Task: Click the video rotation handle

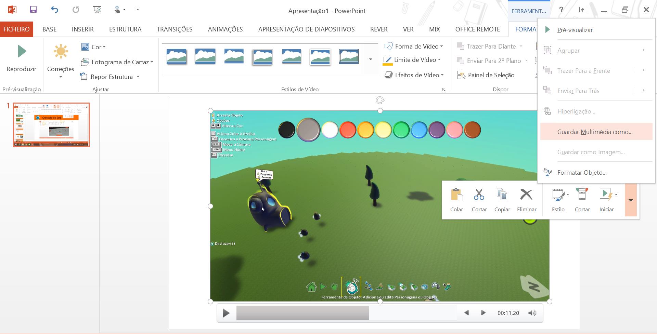Action: click(x=380, y=100)
